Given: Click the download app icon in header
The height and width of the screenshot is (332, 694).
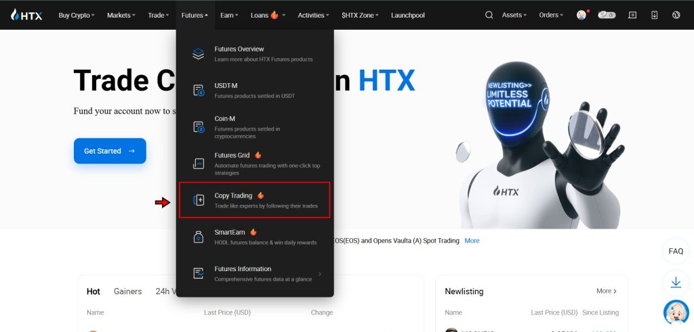Looking at the screenshot, I should 655,15.
